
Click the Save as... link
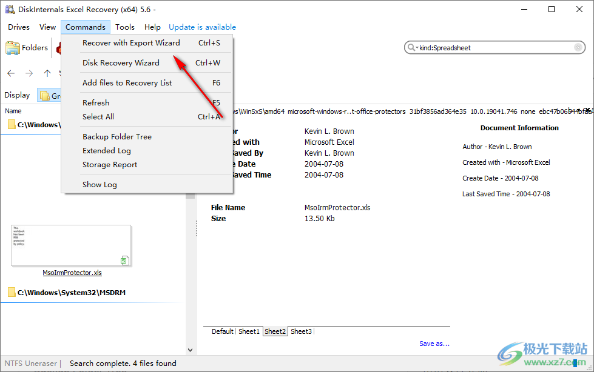pyautogui.click(x=434, y=344)
